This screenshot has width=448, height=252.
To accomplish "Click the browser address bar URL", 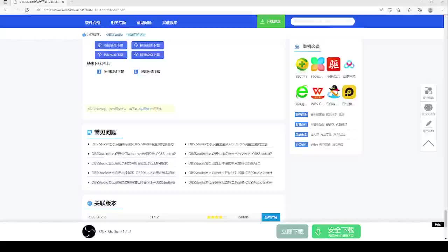I will click(x=84, y=10).
